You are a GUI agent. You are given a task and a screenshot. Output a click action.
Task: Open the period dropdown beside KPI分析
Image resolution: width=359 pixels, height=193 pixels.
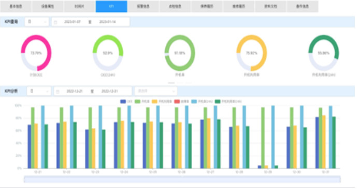39,91
